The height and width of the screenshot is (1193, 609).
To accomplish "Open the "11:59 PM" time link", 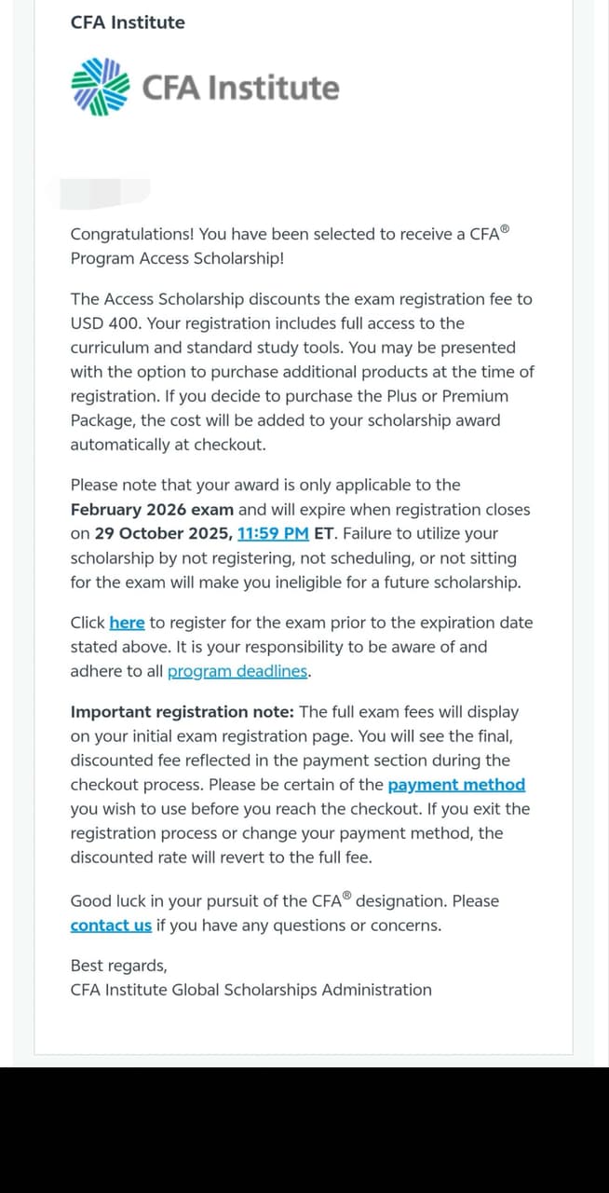I will (273, 534).
